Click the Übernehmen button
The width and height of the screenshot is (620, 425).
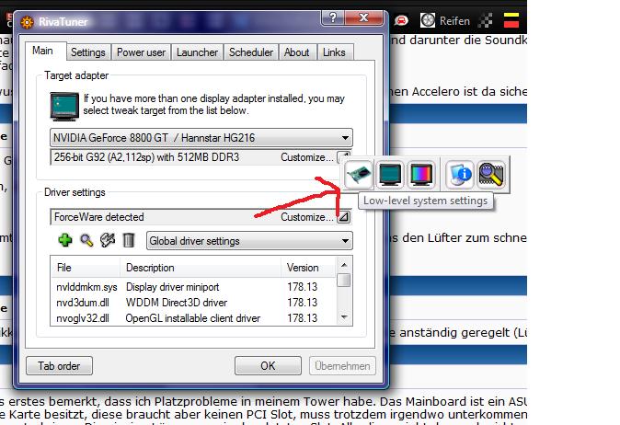tap(342, 366)
